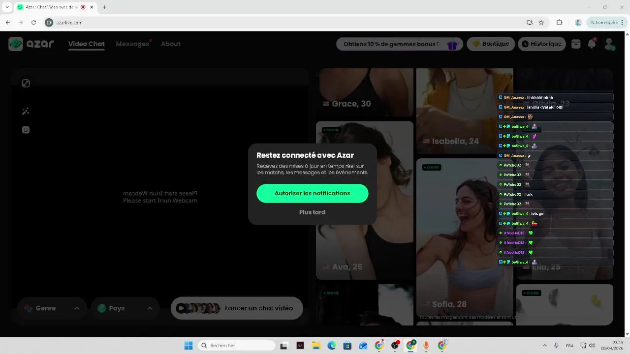
Task: Open the tab search dropdown arrow
Action: [7, 7]
